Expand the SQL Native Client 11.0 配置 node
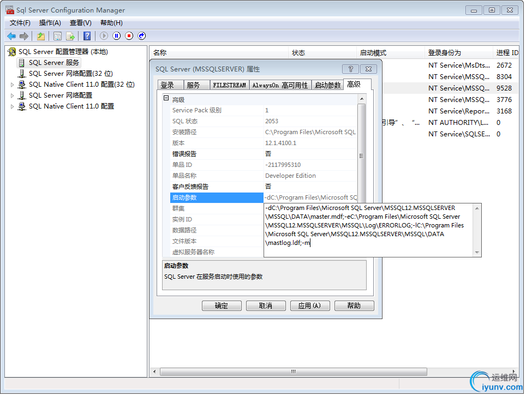 tap(12, 106)
